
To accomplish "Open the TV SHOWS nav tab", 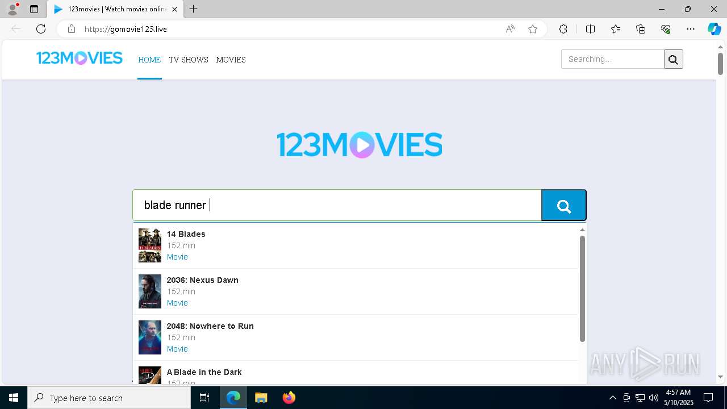I will [x=189, y=60].
